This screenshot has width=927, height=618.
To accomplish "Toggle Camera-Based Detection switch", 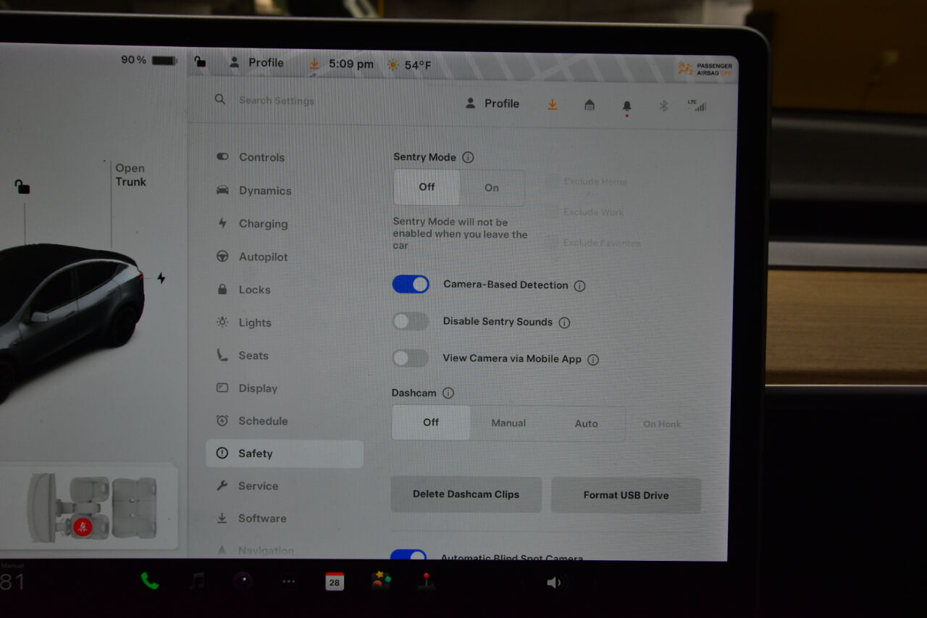I will point(411,284).
